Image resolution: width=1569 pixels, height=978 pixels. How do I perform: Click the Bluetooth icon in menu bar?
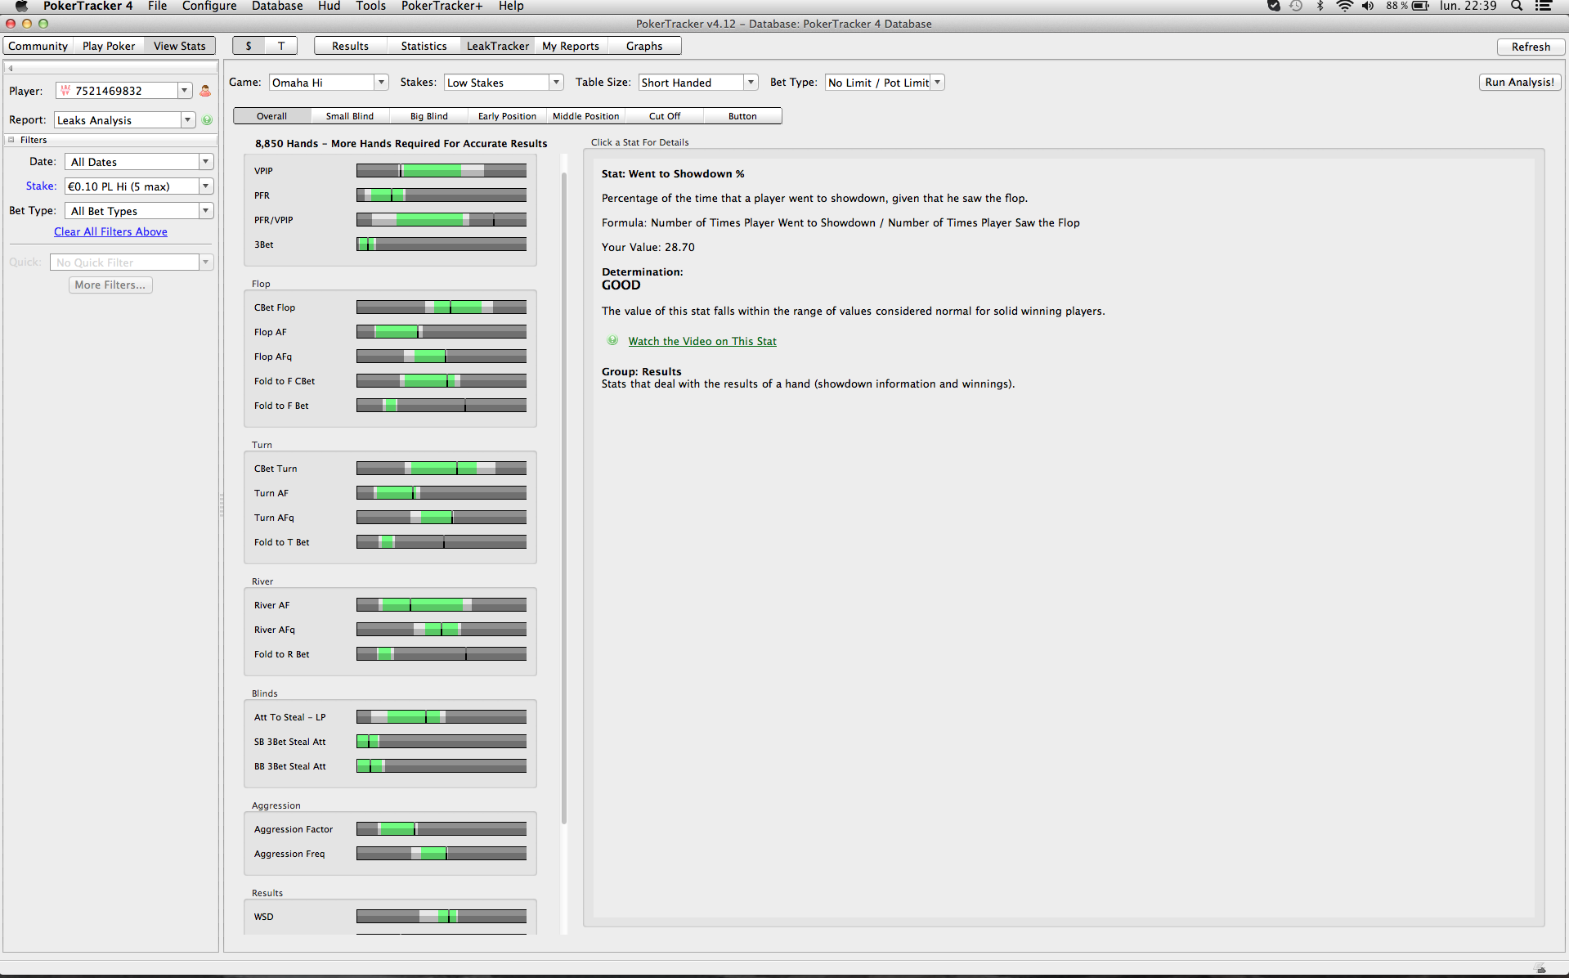pos(1320,6)
